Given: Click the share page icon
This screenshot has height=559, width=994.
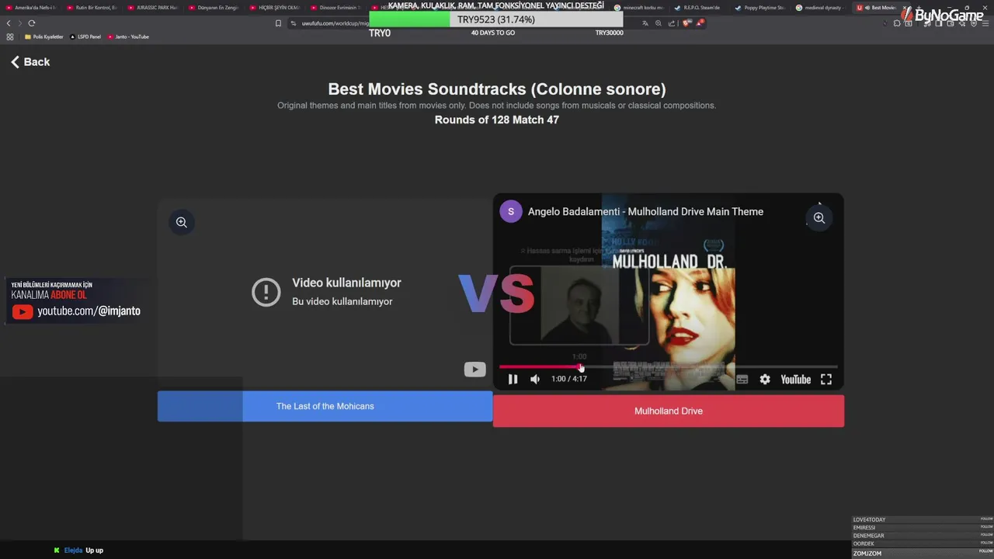Looking at the screenshot, I should pos(672,23).
